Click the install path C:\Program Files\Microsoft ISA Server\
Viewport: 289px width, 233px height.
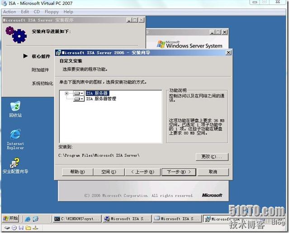click(x=99, y=155)
